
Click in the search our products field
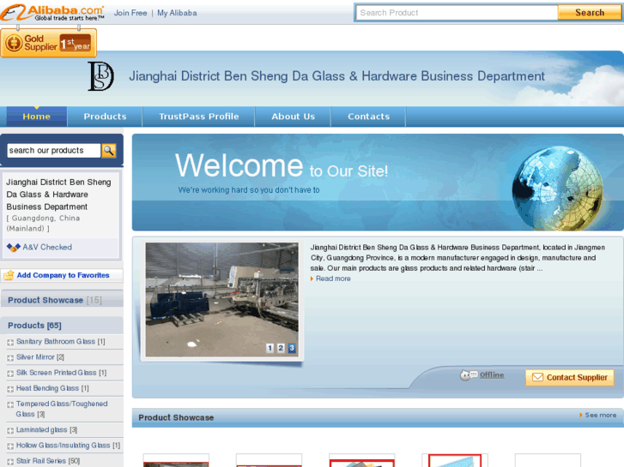(54, 150)
